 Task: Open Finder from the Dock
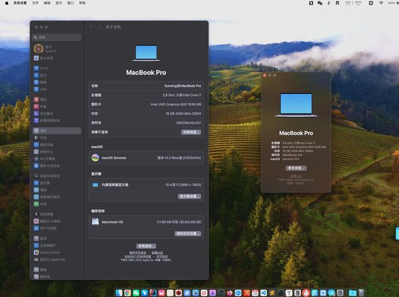(118, 293)
